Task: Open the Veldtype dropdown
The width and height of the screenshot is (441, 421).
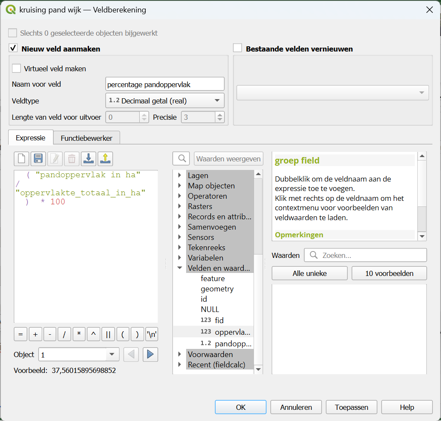Action: (x=165, y=101)
